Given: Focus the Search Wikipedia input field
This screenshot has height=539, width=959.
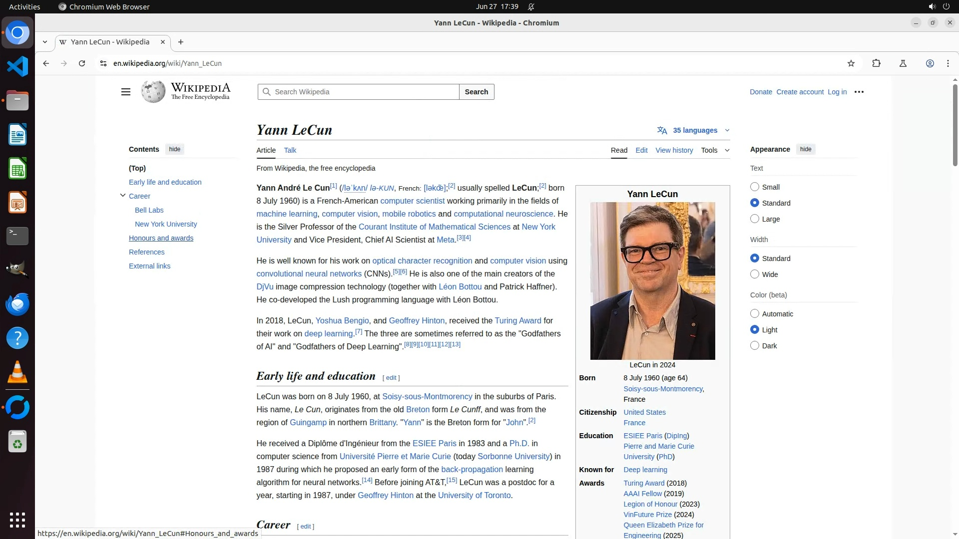Looking at the screenshot, I should [x=365, y=92].
